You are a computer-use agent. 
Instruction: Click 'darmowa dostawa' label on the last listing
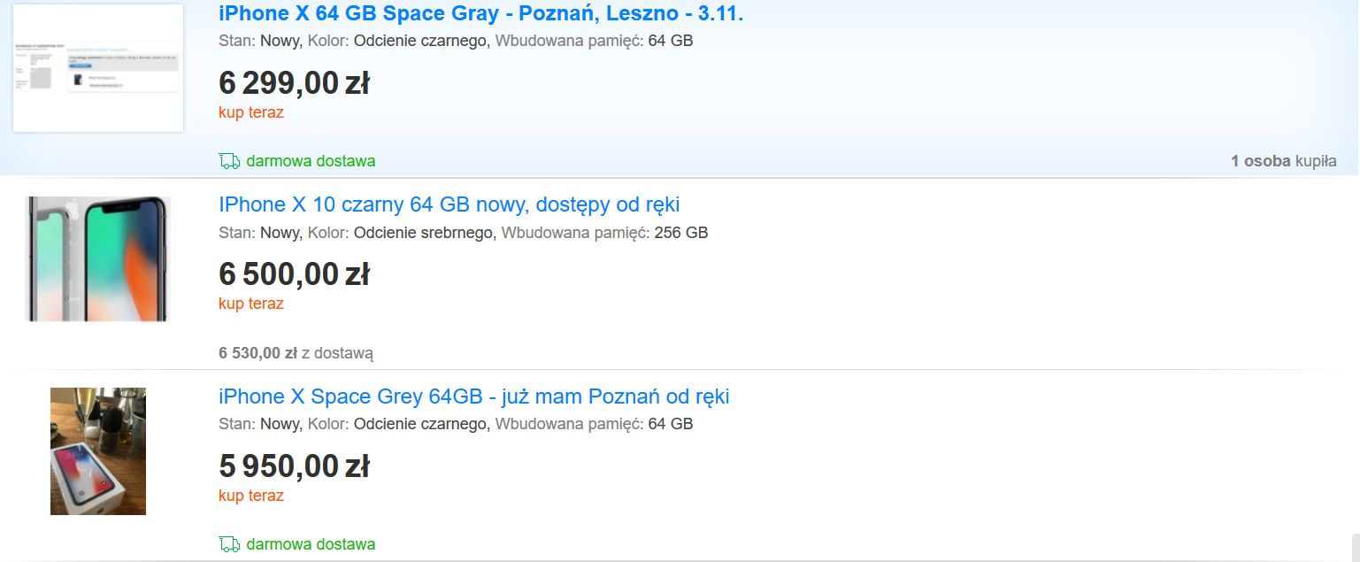(x=311, y=543)
